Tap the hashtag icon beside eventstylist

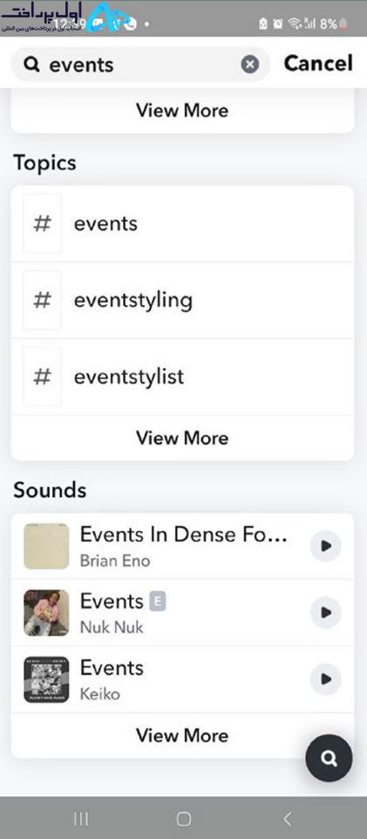point(42,377)
